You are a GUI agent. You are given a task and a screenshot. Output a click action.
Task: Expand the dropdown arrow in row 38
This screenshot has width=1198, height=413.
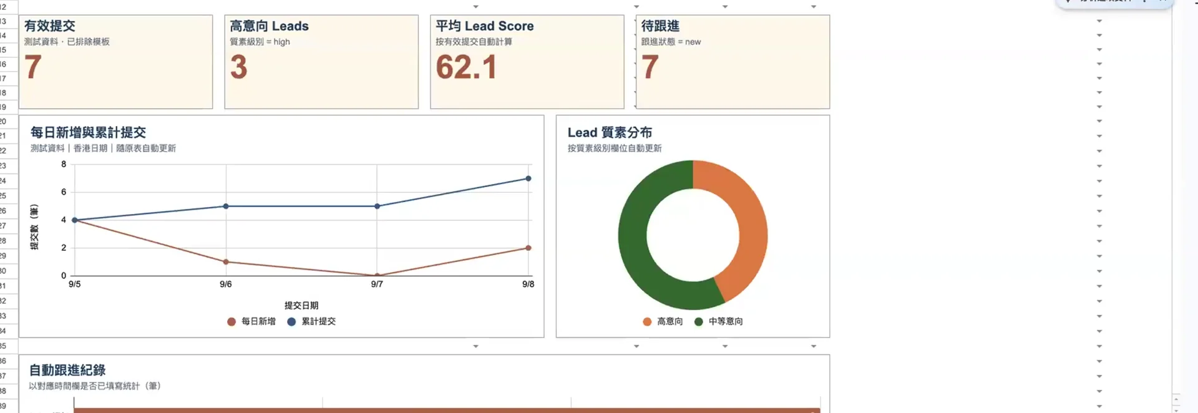(x=1099, y=391)
